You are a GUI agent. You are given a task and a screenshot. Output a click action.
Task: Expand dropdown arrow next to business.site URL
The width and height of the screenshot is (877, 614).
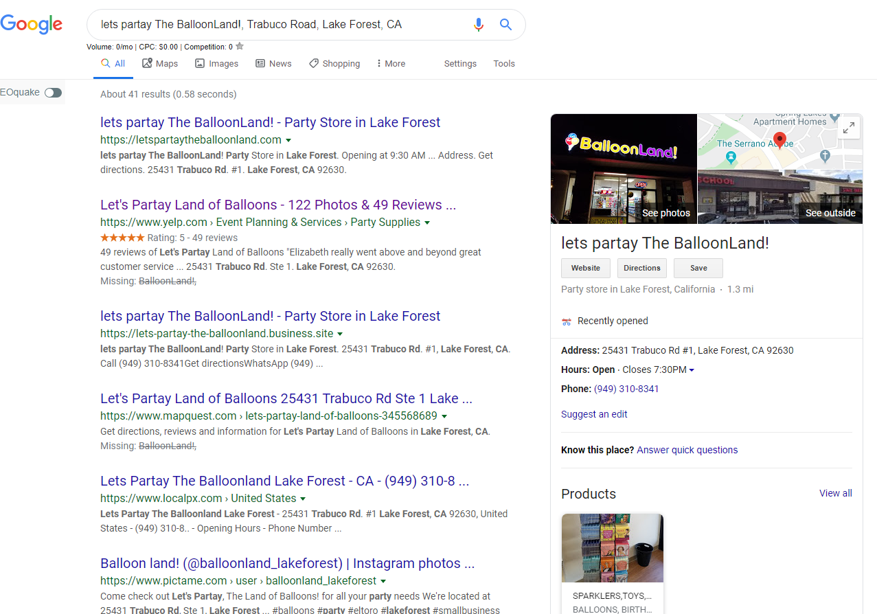(x=340, y=334)
